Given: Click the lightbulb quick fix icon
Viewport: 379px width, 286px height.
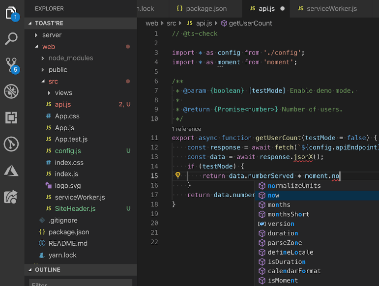Looking at the screenshot, I should [178, 176].
